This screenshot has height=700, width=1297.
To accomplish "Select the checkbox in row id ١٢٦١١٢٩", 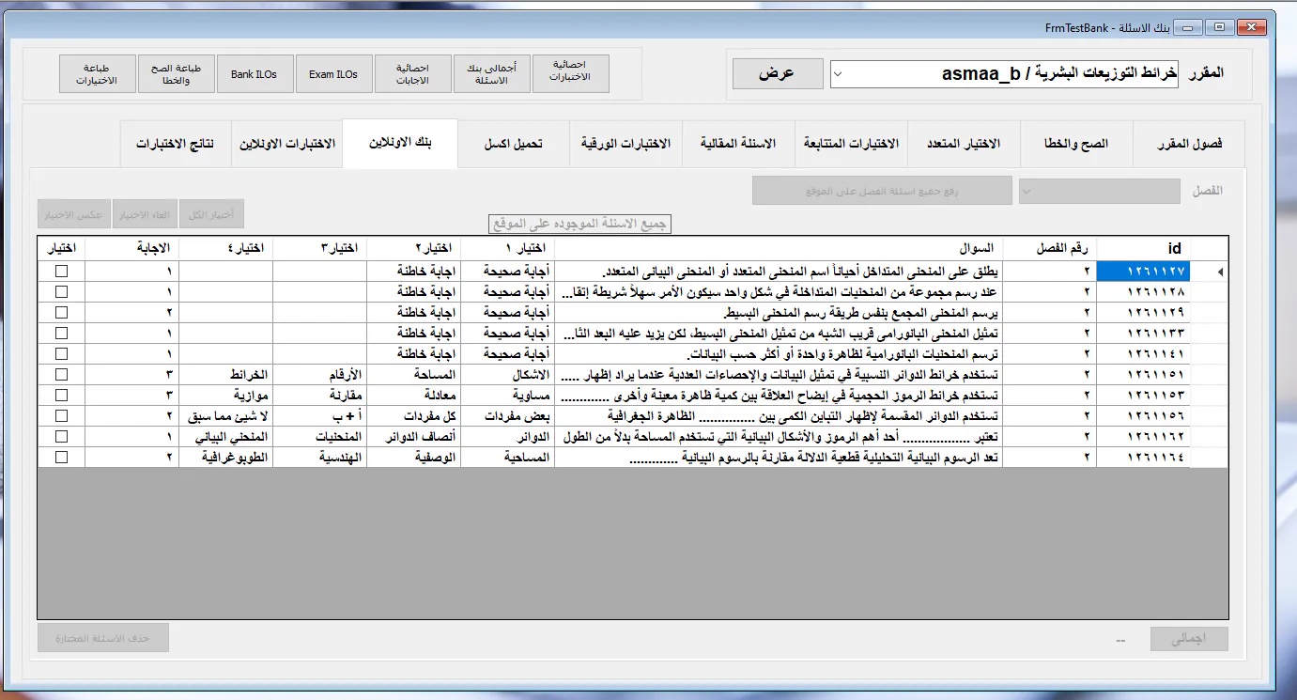I will coord(62,312).
